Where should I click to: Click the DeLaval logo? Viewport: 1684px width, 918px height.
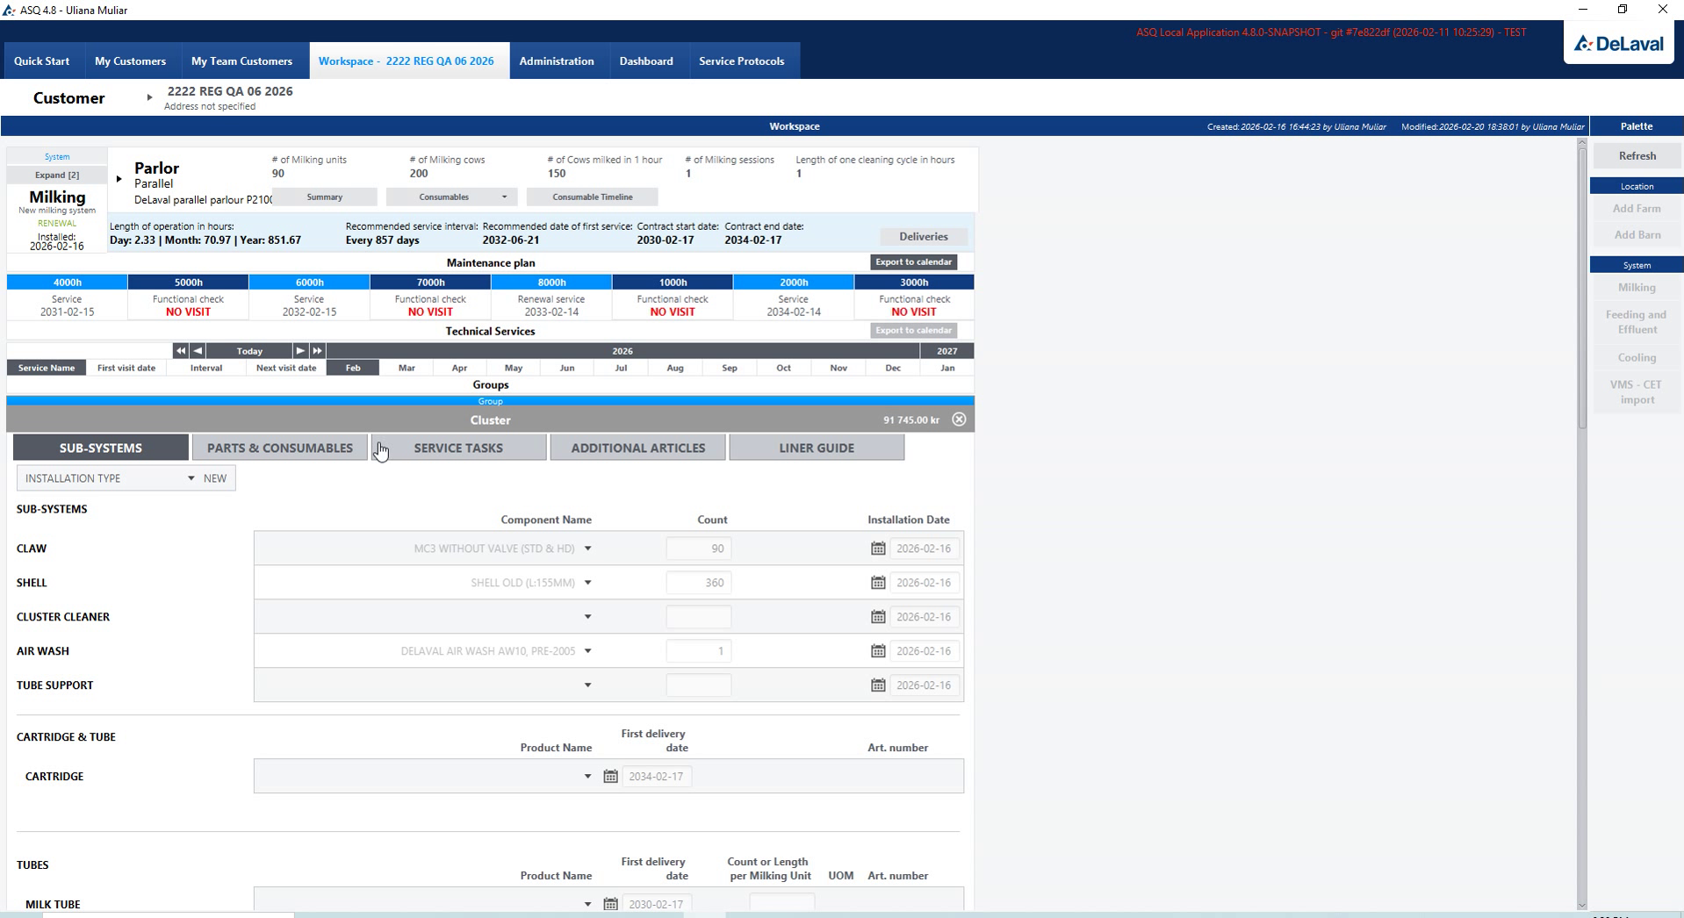[1619, 44]
